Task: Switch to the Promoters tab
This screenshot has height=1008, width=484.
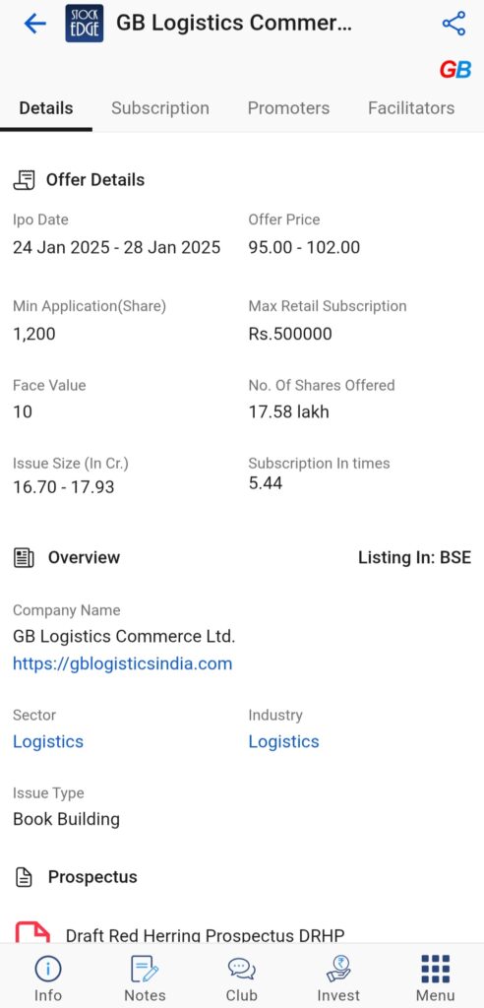Action: pos(288,108)
